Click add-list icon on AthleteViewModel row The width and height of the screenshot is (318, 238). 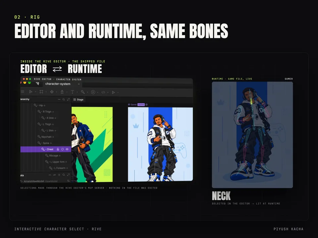(x=68, y=181)
